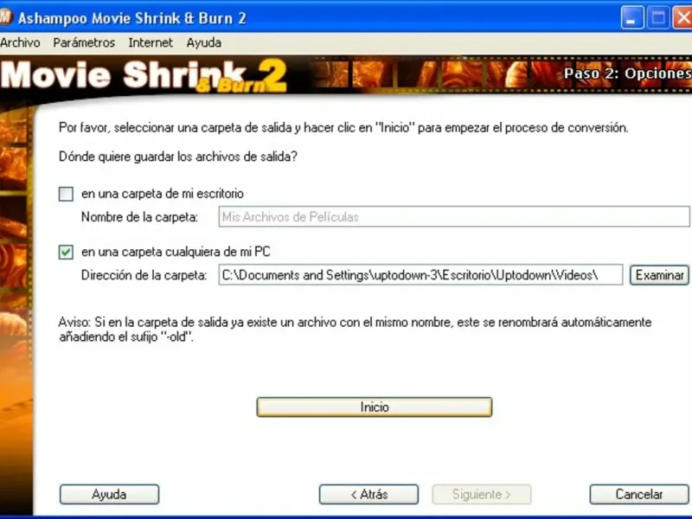Click the 'Aviso' warning about '-old' suffix
692x519 pixels.
click(x=355, y=330)
